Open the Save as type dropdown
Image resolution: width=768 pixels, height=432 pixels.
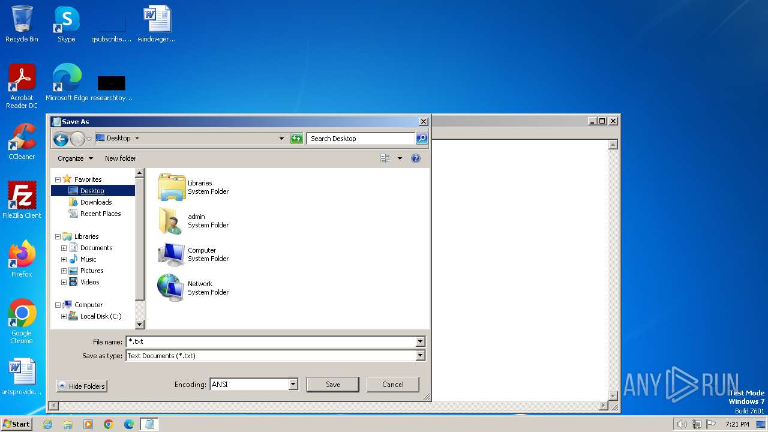(x=420, y=356)
